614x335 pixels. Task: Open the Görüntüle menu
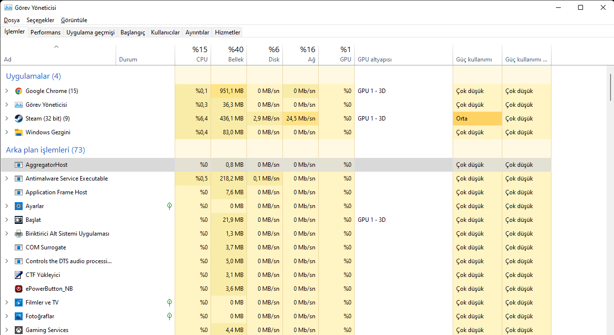[x=74, y=20]
